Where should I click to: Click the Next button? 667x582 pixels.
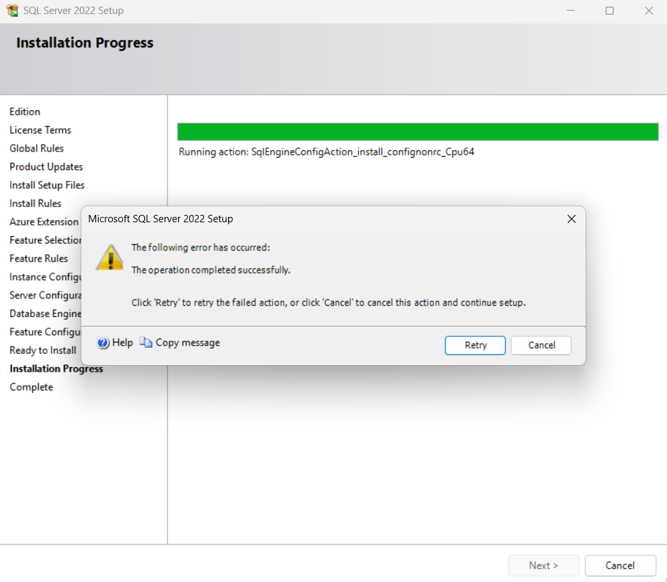coord(544,565)
